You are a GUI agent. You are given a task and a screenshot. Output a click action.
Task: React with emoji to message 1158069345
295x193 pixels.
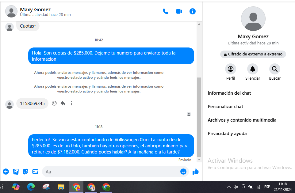coord(54,104)
